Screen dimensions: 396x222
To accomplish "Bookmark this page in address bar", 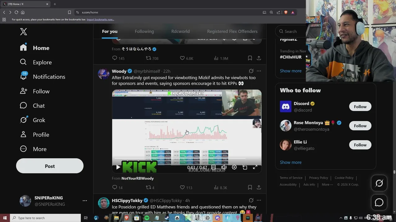I will pyautogui.click(x=69, y=12).
